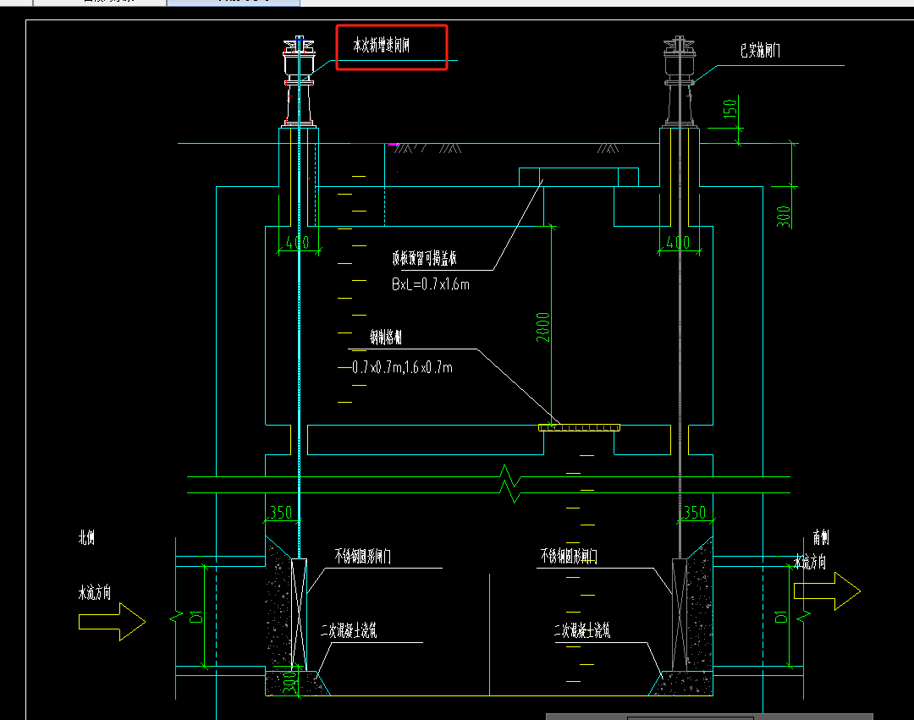Select the south-side yellow flow direction arrow
The height and width of the screenshot is (720, 914).
(827, 591)
